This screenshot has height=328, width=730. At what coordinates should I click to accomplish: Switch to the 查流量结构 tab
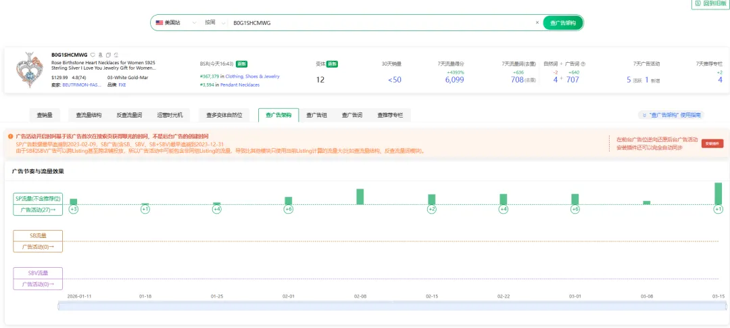(x=89, y=116)
